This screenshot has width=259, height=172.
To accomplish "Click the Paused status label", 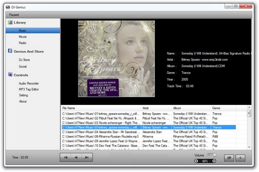I will (x=14, y=15).
